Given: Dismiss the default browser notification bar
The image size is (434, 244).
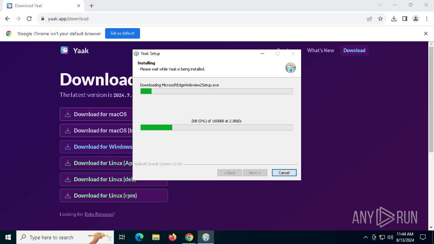Looking at the screenshot, I should pos(426,34).
